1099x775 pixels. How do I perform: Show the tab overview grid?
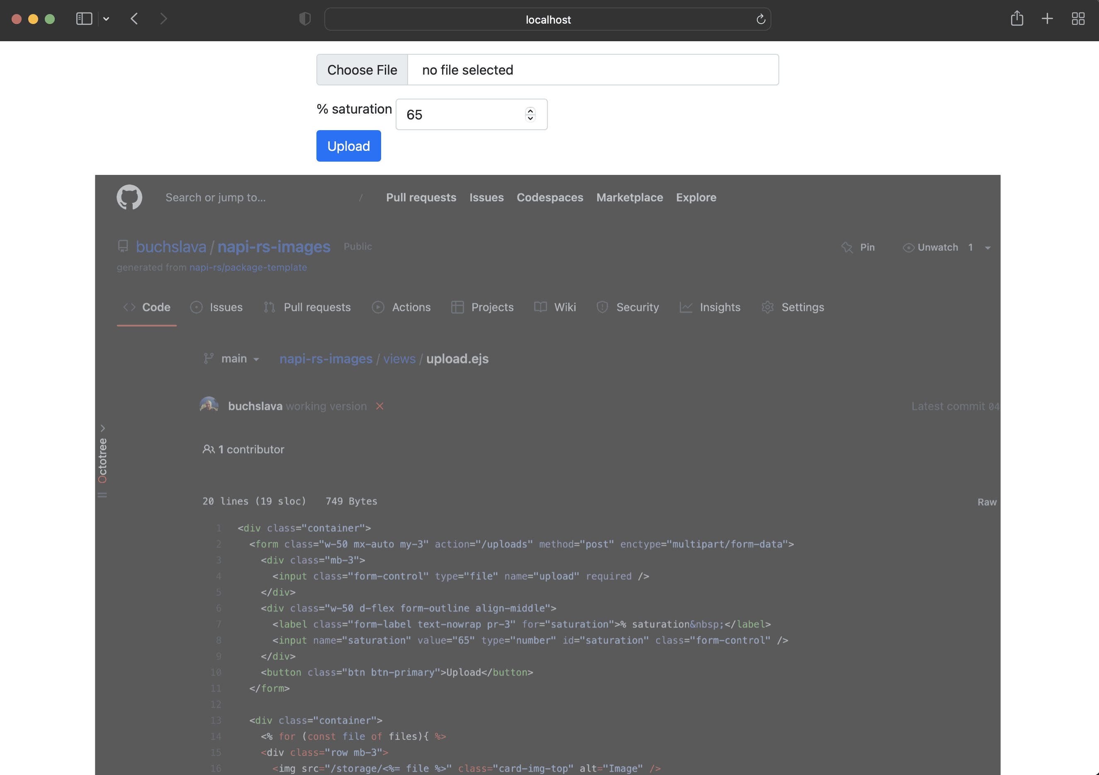pyautogui.click(x=1077, y=19)
